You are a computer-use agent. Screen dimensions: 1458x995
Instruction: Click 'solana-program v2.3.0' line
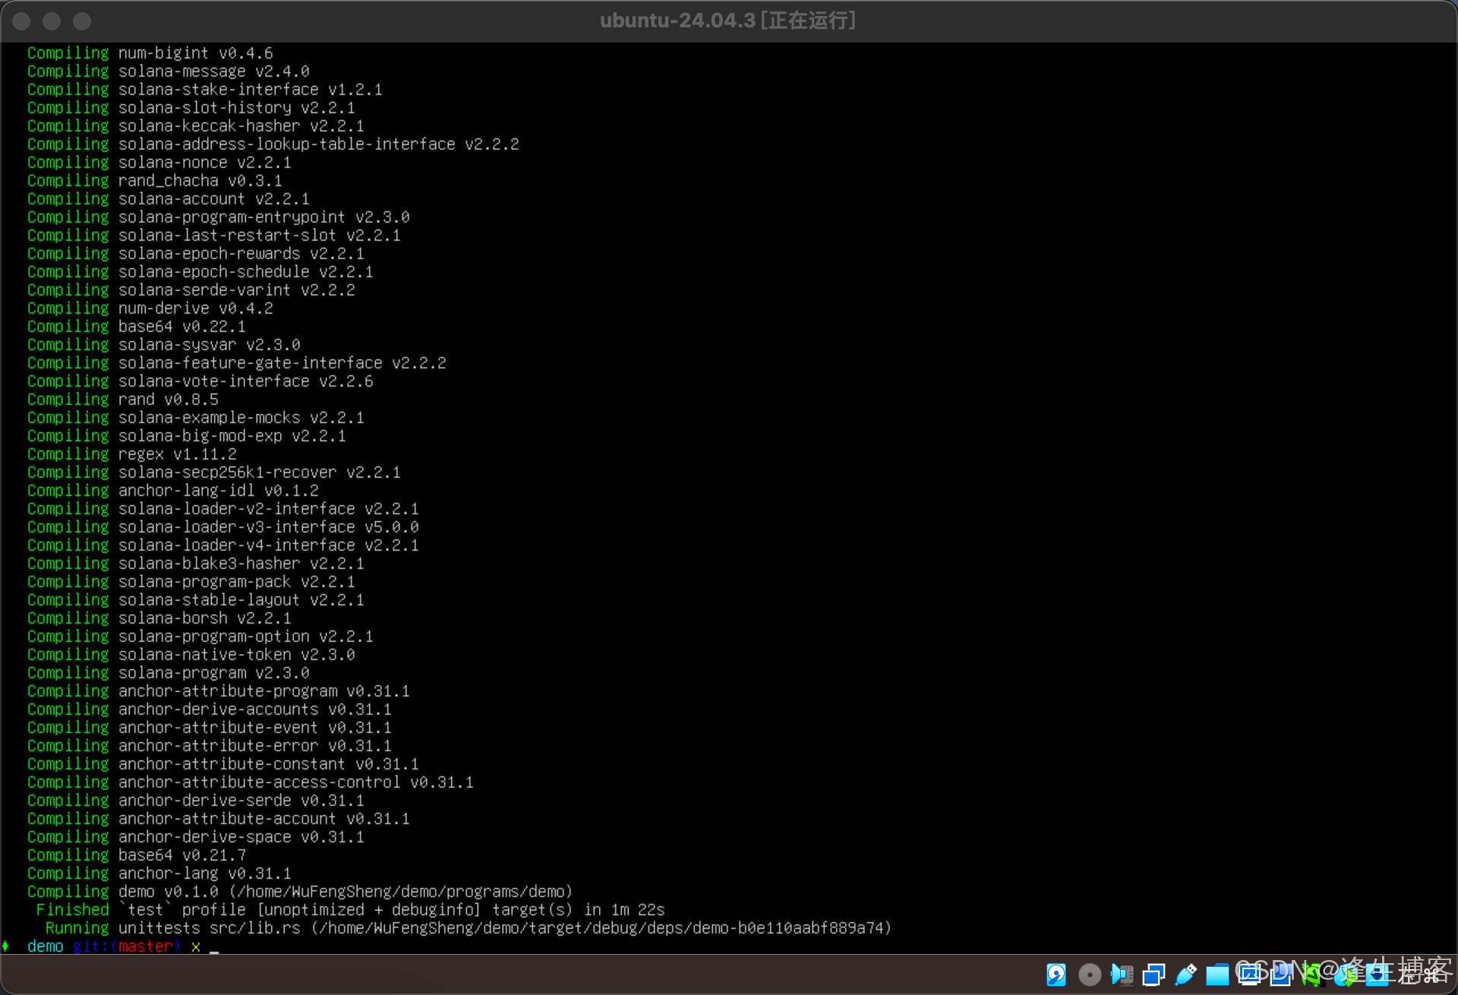tap(214, 673)
